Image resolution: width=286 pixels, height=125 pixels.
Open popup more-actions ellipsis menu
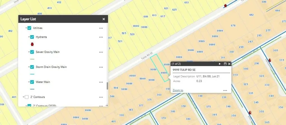[225, 90]
